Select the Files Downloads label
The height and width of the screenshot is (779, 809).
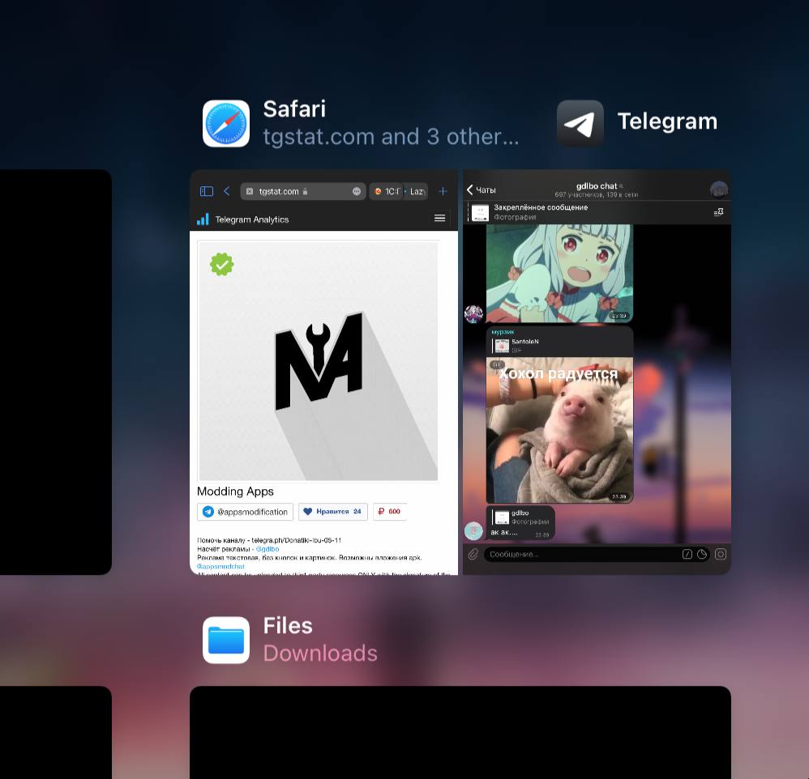point(320,640)
